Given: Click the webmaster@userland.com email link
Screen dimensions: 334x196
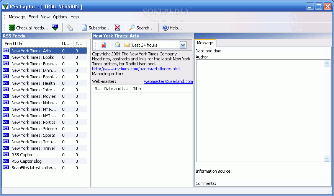Looking at the screenshot, I should click(169, 81).
